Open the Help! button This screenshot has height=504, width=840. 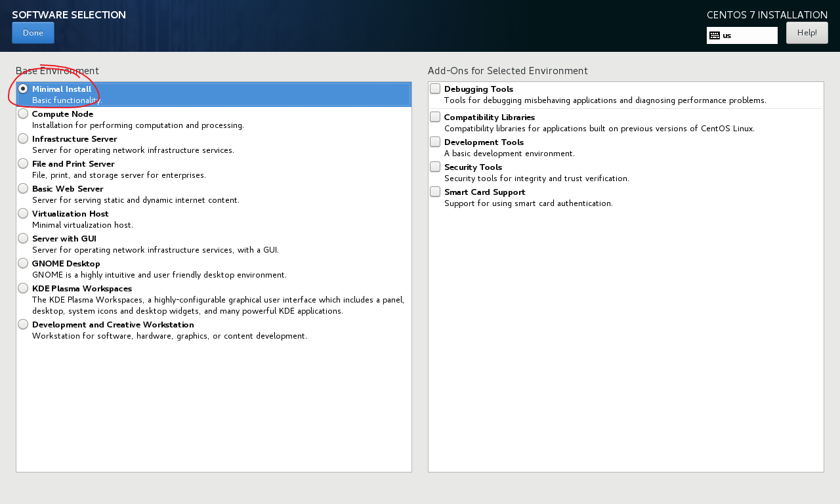(x=807, y=33)
